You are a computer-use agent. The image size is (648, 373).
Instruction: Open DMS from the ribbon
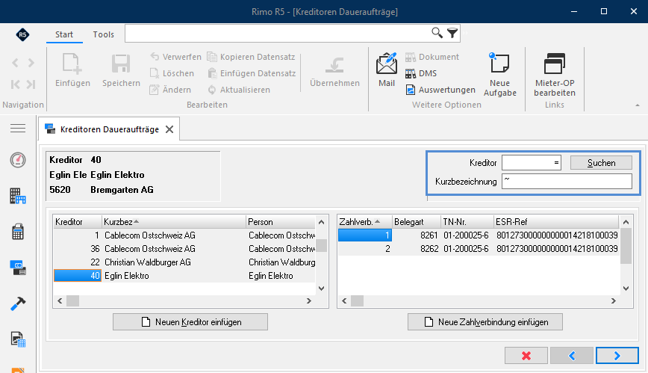(x=421, y=73)
